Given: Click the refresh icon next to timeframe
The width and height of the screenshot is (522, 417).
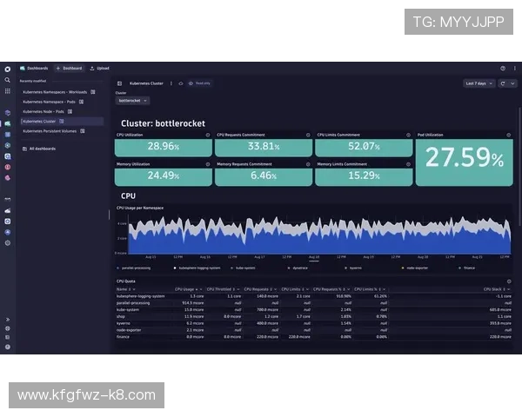Looking at the screenshot, I should click(x=500, y=83).
